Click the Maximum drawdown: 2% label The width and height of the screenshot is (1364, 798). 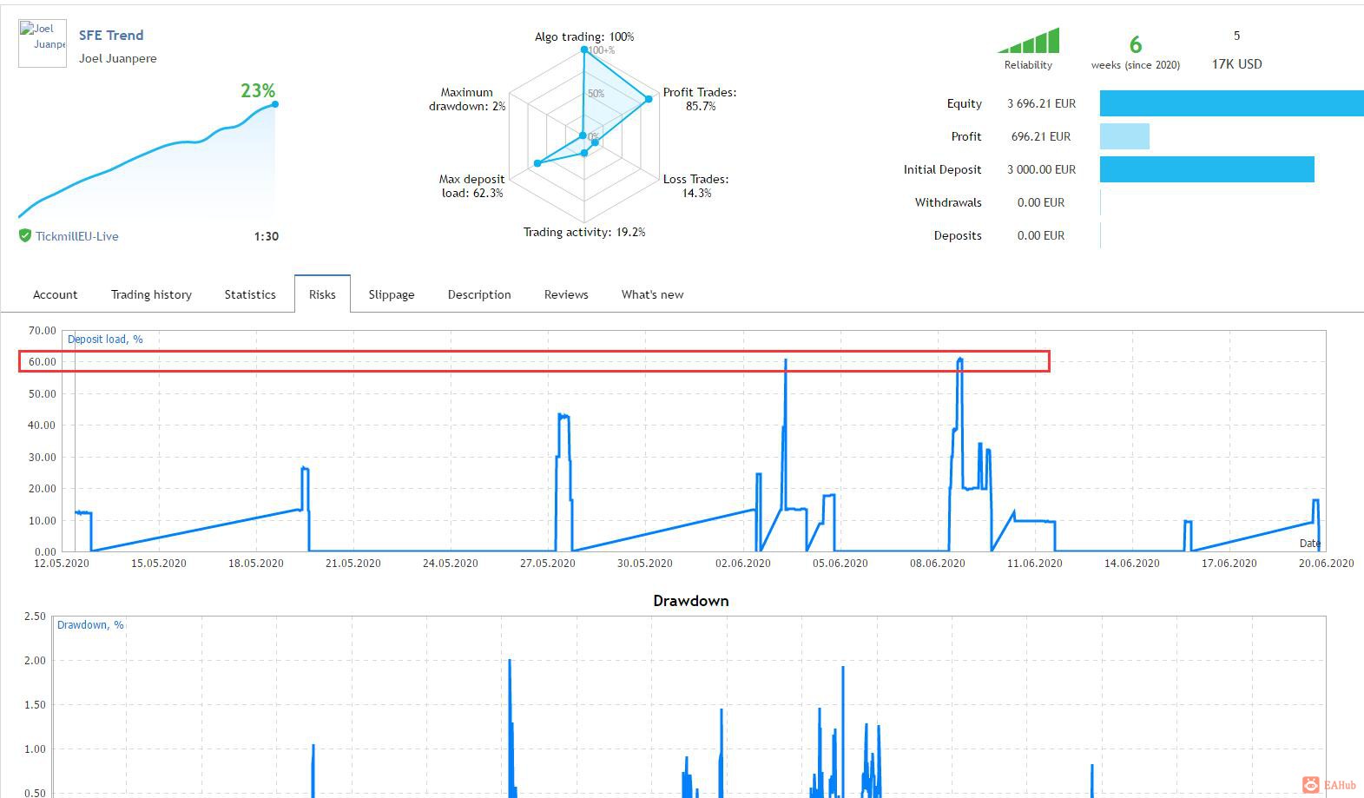pyautogui.click(x=467, y=99)
